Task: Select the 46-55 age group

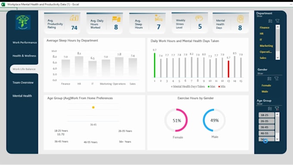Action: pyautogui.click(x=266, y=133)
